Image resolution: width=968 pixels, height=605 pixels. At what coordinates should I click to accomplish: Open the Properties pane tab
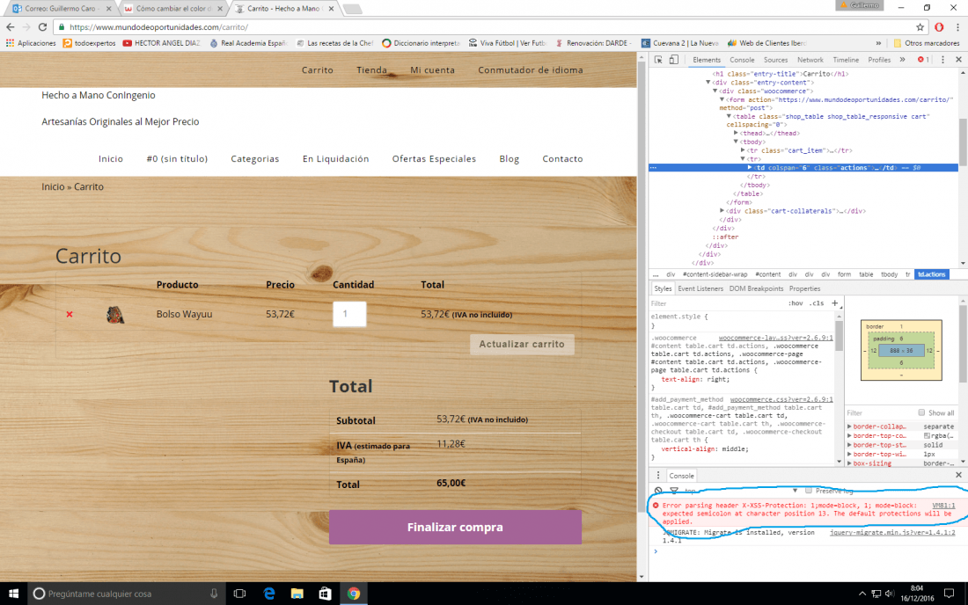click(x=804, y=288)
